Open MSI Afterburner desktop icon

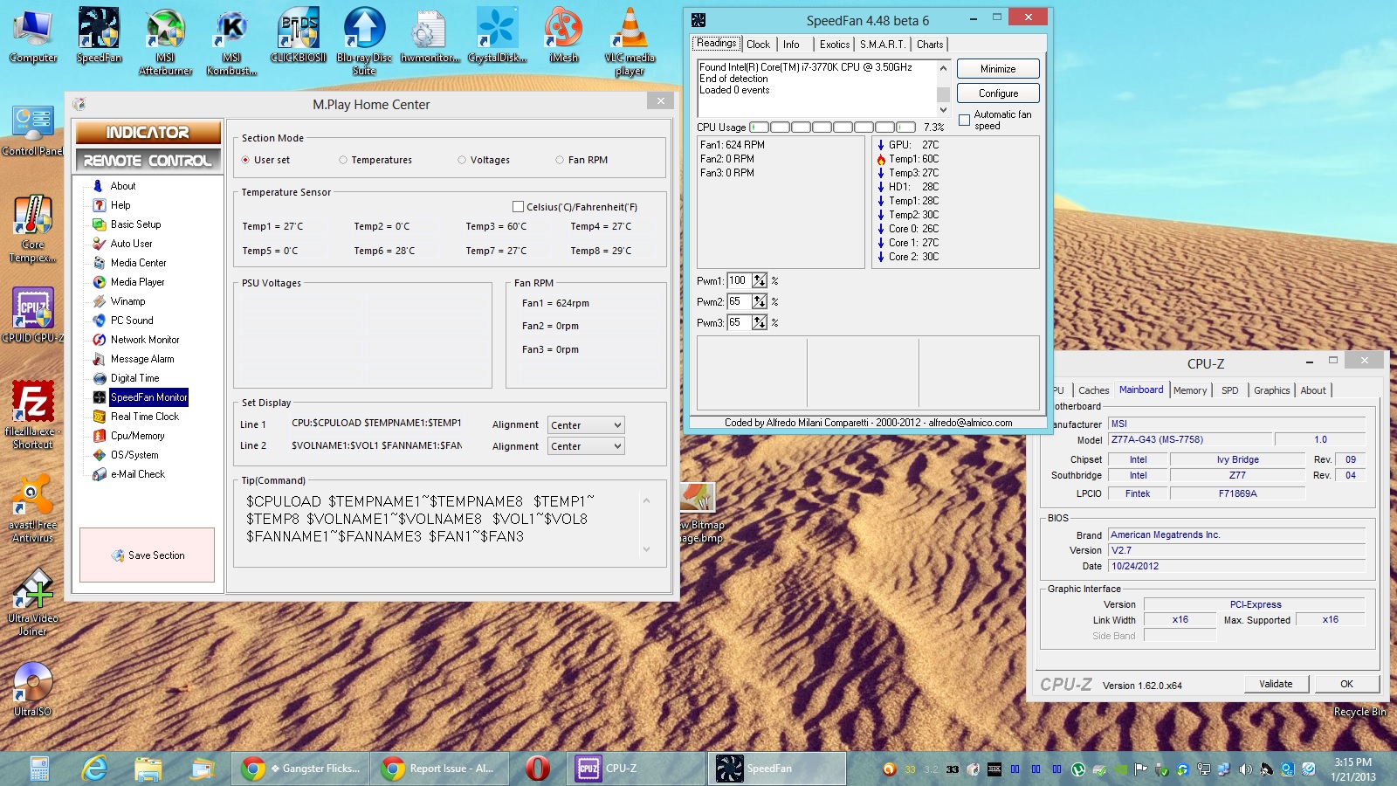[165, 41]
